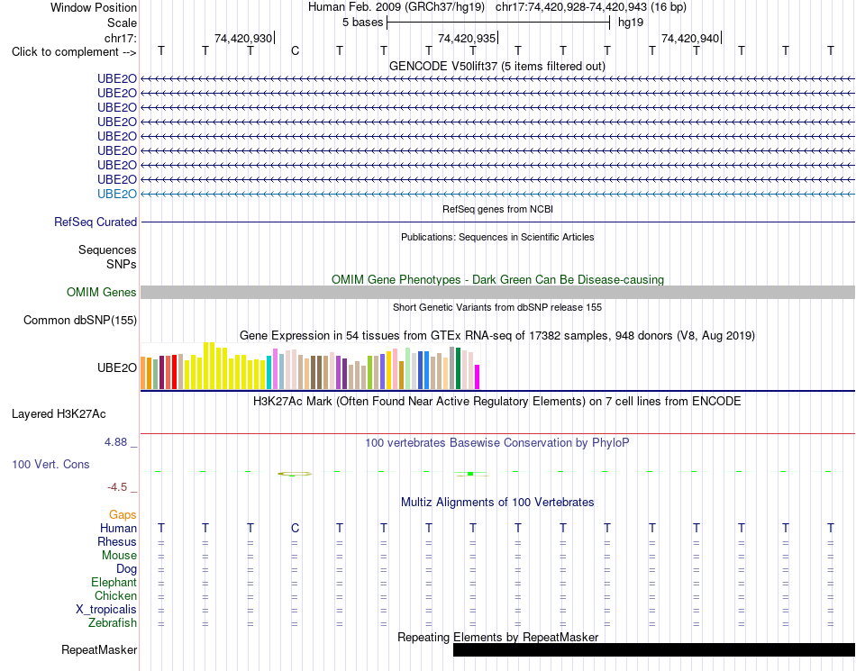This screenshot has width=856, height=671.
Task: Select the Dog species label
Action: point(127,569)
